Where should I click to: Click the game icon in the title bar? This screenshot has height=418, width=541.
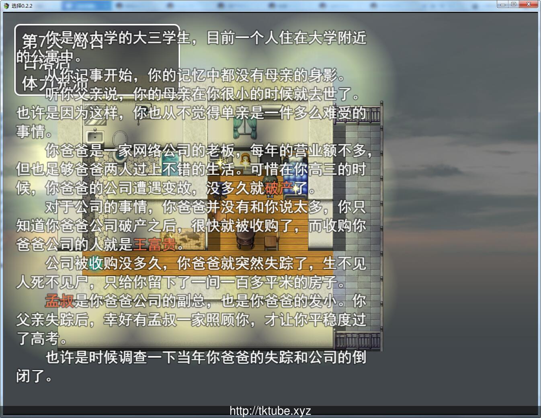pos(6,6)
